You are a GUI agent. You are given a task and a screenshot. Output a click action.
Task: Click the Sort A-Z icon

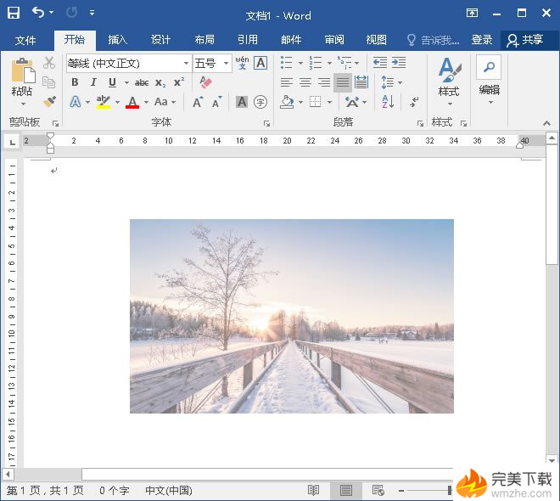tap(388, 102)
